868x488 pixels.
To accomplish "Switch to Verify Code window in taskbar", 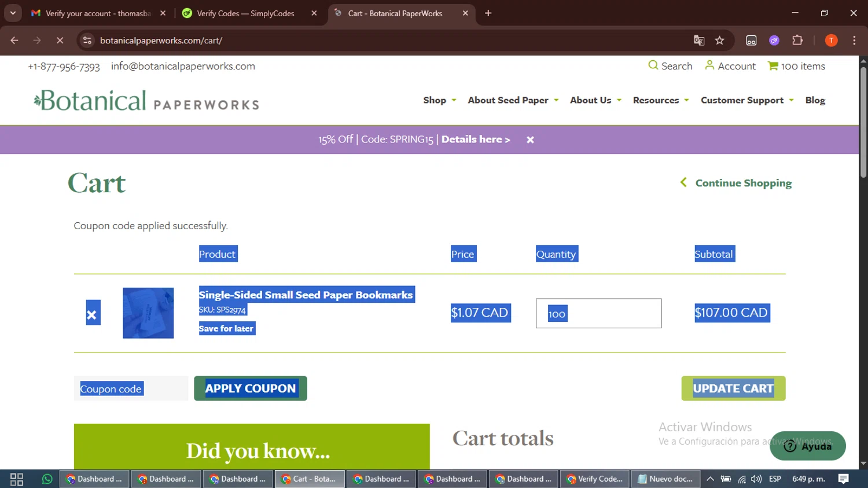I will pyautogui.click(x=594, y=479).
